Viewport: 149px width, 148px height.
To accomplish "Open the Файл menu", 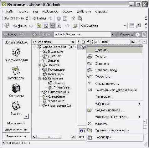I will (9, 12).
